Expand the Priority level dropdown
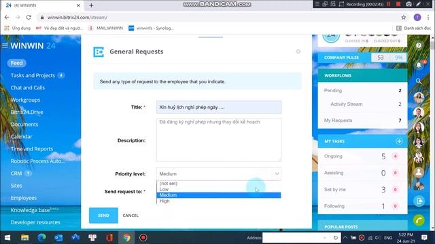Image resolution: width=435 pixels, height=244 pixels. [x=219, y=174]
